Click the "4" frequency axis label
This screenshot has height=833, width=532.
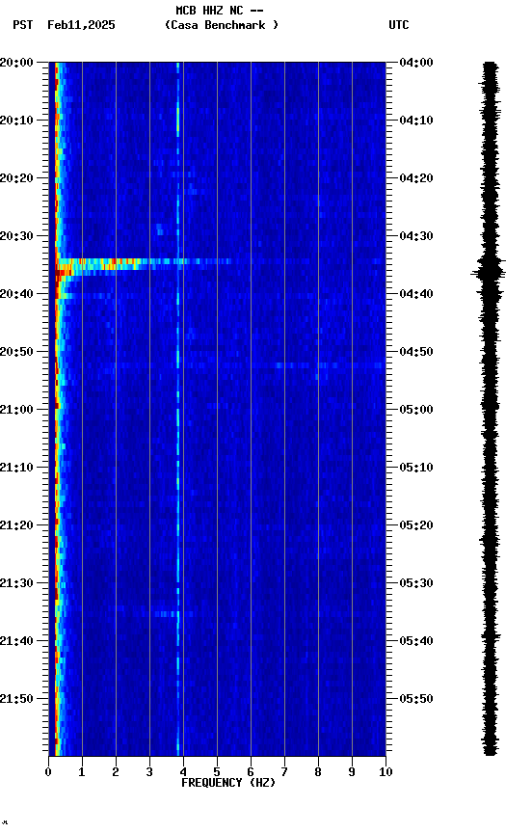tap(183, 773)
